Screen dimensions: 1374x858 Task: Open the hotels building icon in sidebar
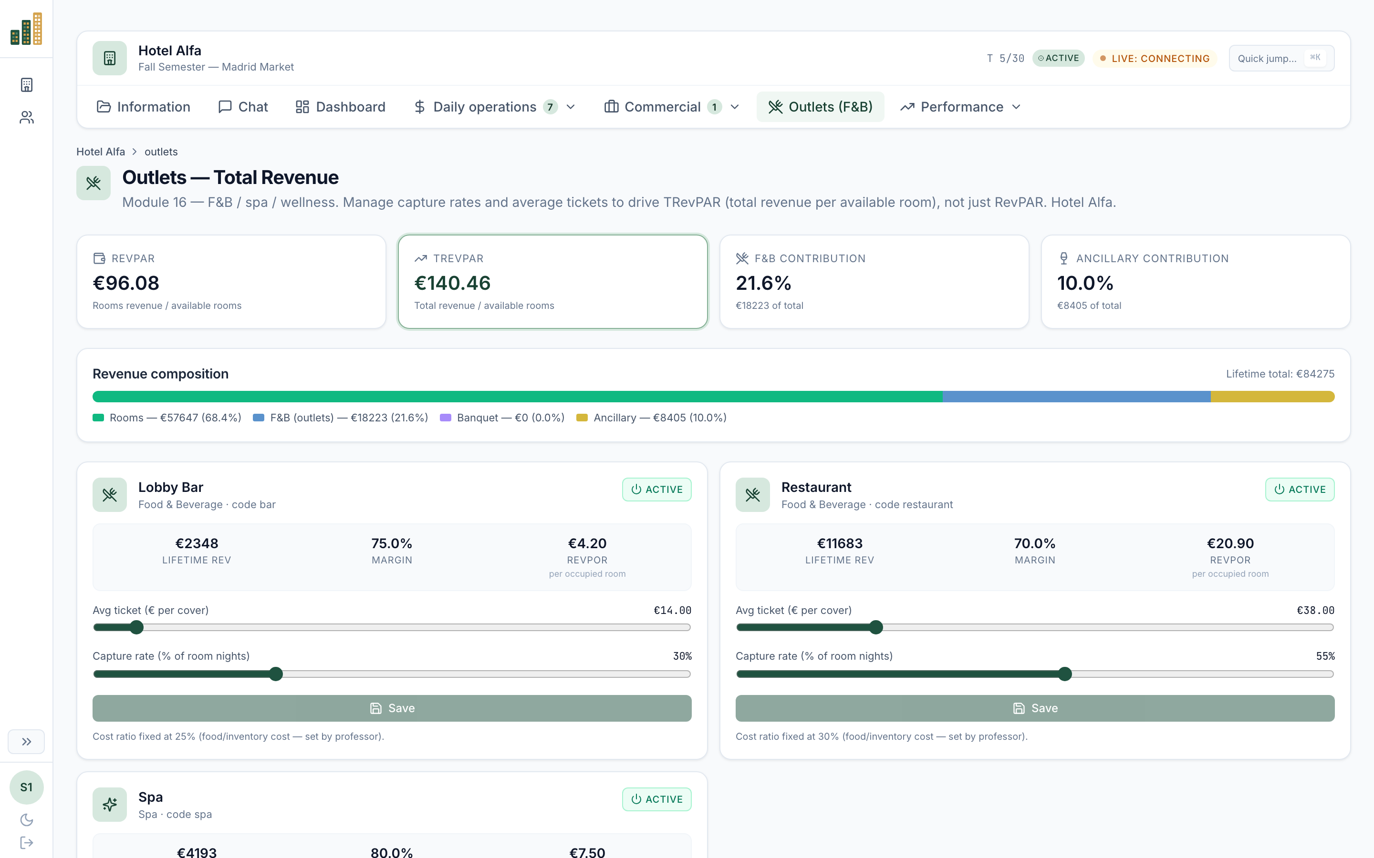pyautogui.click(x=27, y=85)
